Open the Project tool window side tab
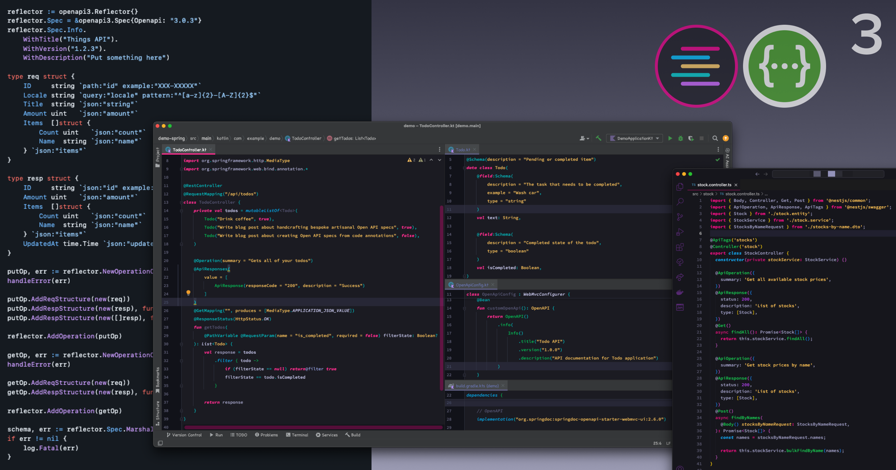The width and height of the screenshot is (896, 470). click(x=158, y=157)
